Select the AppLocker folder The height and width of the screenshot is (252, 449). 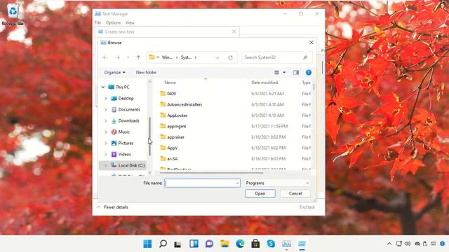coord(177,115)
